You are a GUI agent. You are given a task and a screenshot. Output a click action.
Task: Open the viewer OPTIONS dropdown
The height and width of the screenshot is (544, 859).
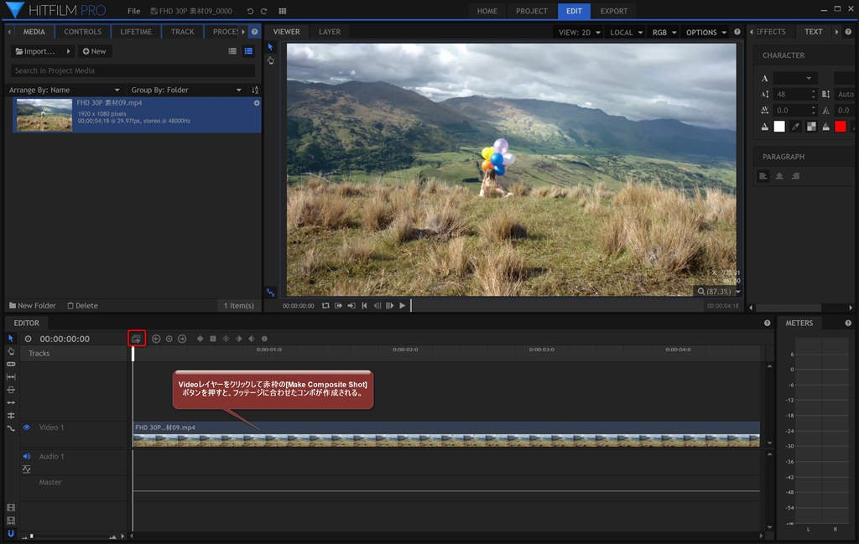[x=706, y=32]
